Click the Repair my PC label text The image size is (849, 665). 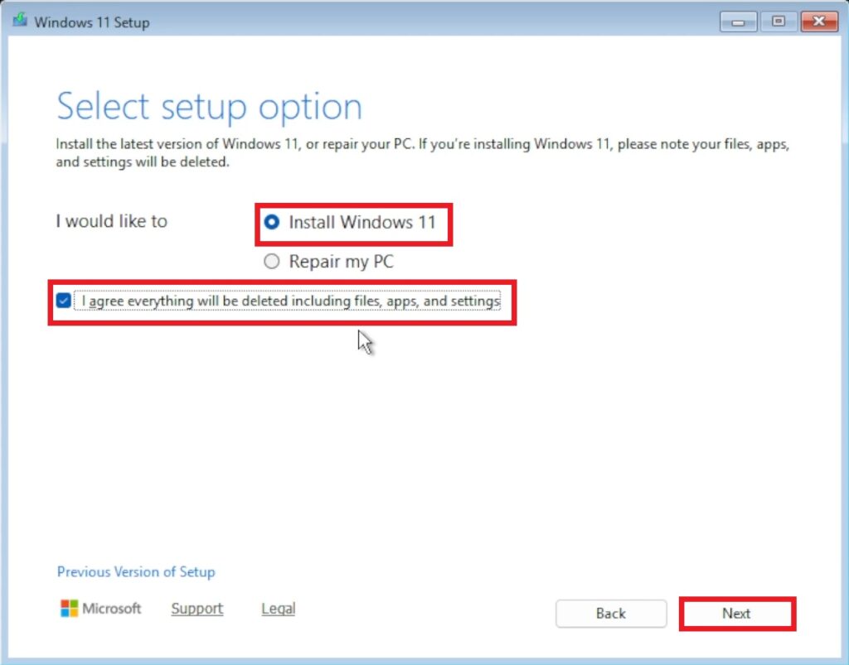341,262
